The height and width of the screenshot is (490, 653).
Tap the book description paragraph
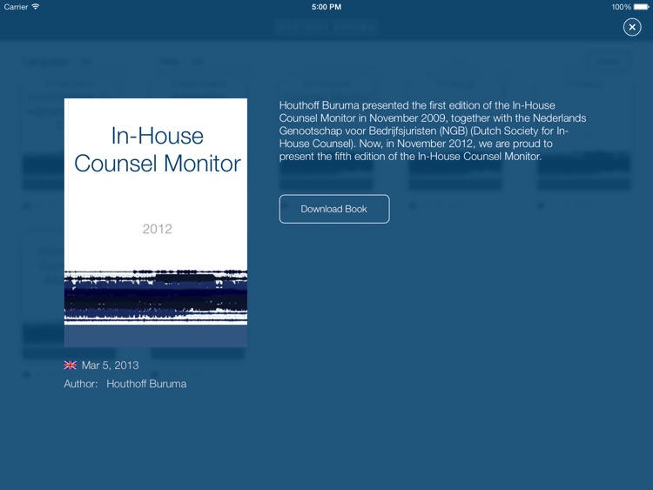click(432, 131)
